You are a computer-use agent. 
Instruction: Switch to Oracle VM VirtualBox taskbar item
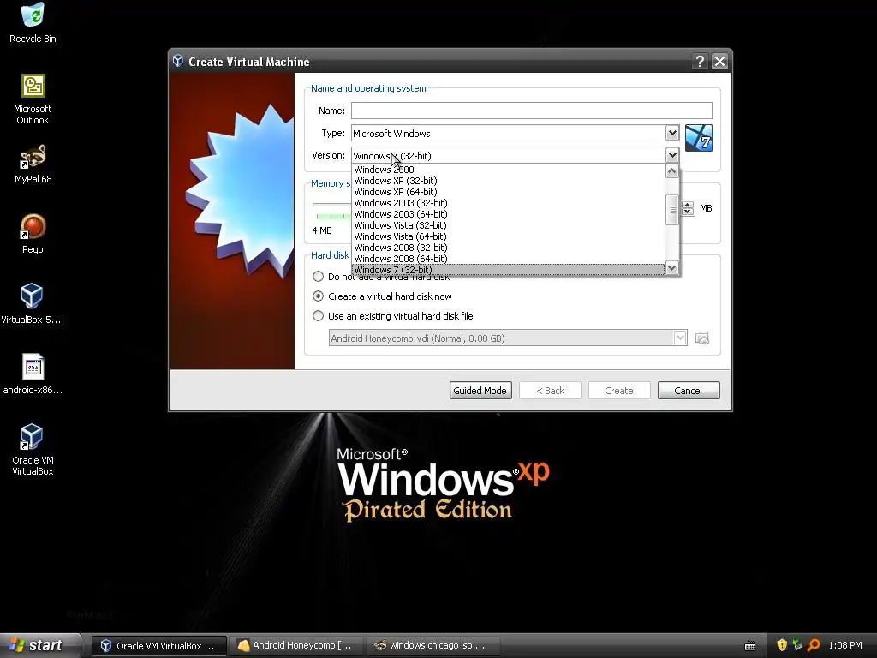pyautogui.click(x=158, y=646)
